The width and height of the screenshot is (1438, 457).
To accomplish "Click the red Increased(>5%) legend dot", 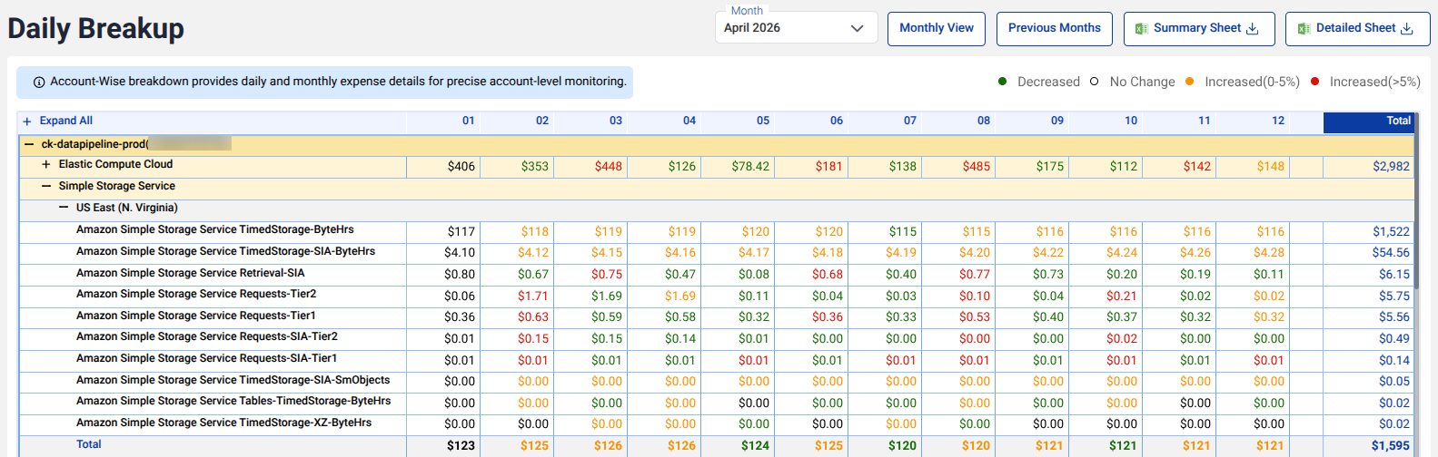I will click(x=1314, y=81).
